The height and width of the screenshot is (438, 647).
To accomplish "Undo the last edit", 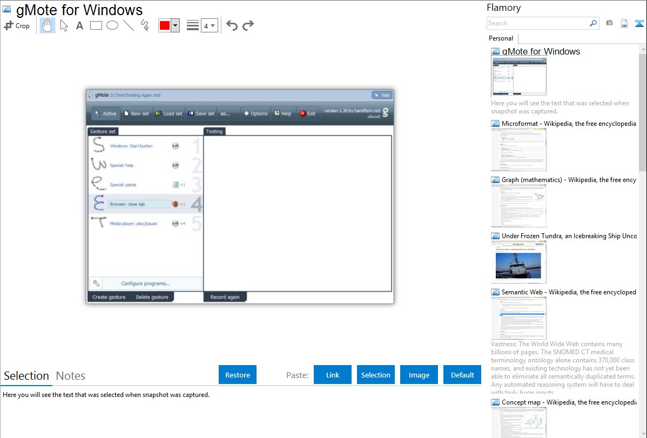I will pyautogui.click(x=232, y=25).
